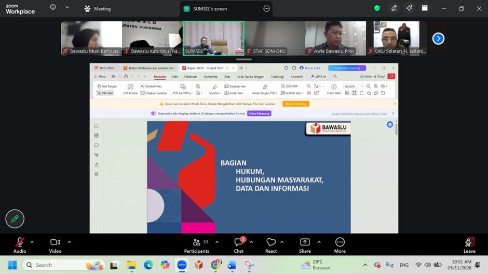Select the Awie Bawaslu Prov video thumbnail
Screen dimensions: 488x274
(x=335, y=38)
